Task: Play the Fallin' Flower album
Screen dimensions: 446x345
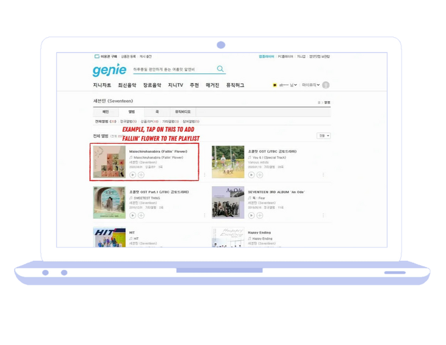Action: pyautogui.click(x=132, y=174)
